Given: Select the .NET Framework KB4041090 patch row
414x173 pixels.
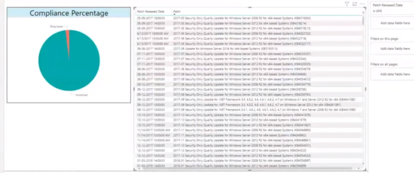Looking at the screenshot, I should (x=249, y=110).
